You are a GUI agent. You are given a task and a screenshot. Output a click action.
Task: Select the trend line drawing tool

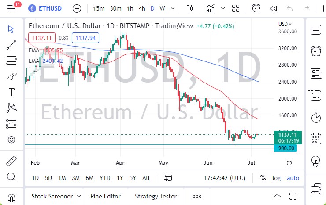(11, 45)
